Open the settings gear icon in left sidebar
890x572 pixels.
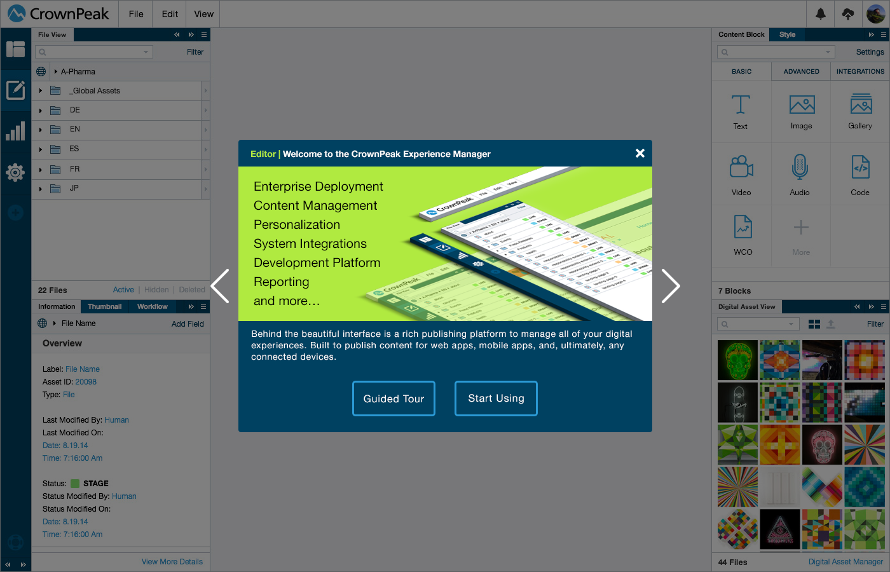pyautogui.click(x=15, y=172)
